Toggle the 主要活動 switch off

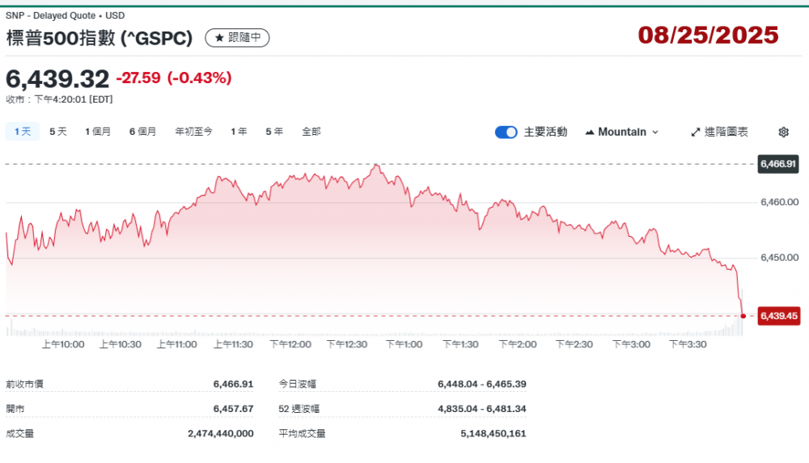[506, 133]
